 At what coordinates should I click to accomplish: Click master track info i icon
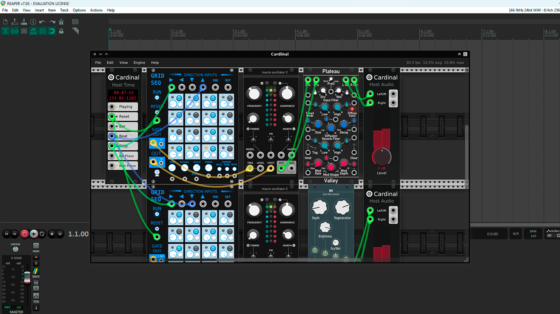[x=36, y=307]
